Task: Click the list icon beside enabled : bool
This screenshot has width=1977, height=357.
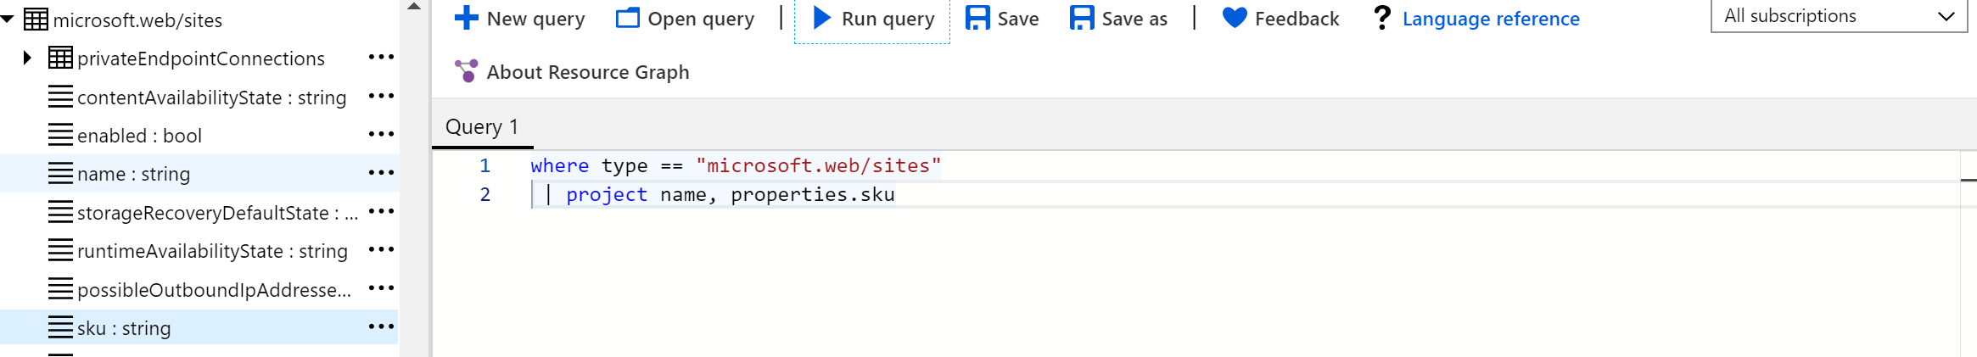Action: 60,136
